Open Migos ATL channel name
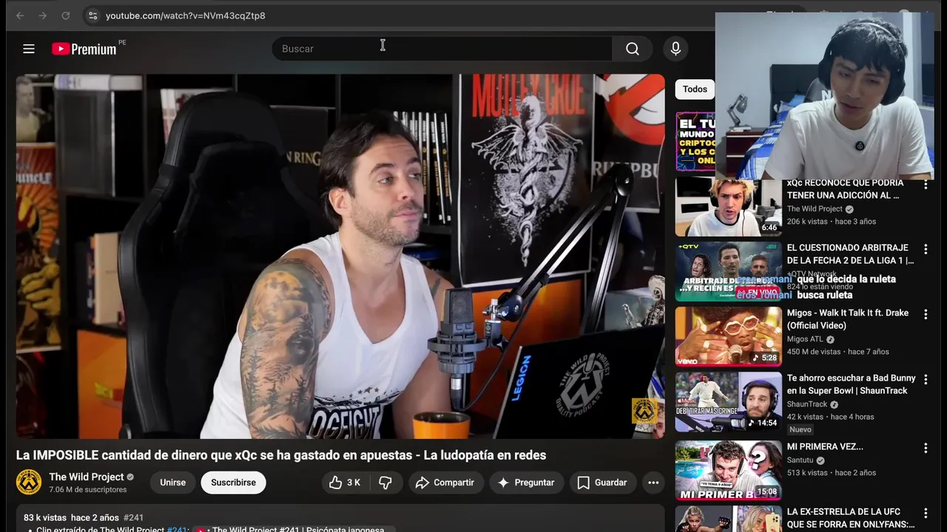 (x=805, y=340)
